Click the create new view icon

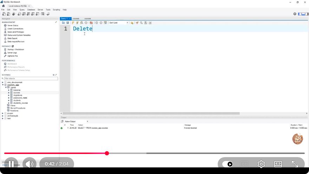pos(28,14)
